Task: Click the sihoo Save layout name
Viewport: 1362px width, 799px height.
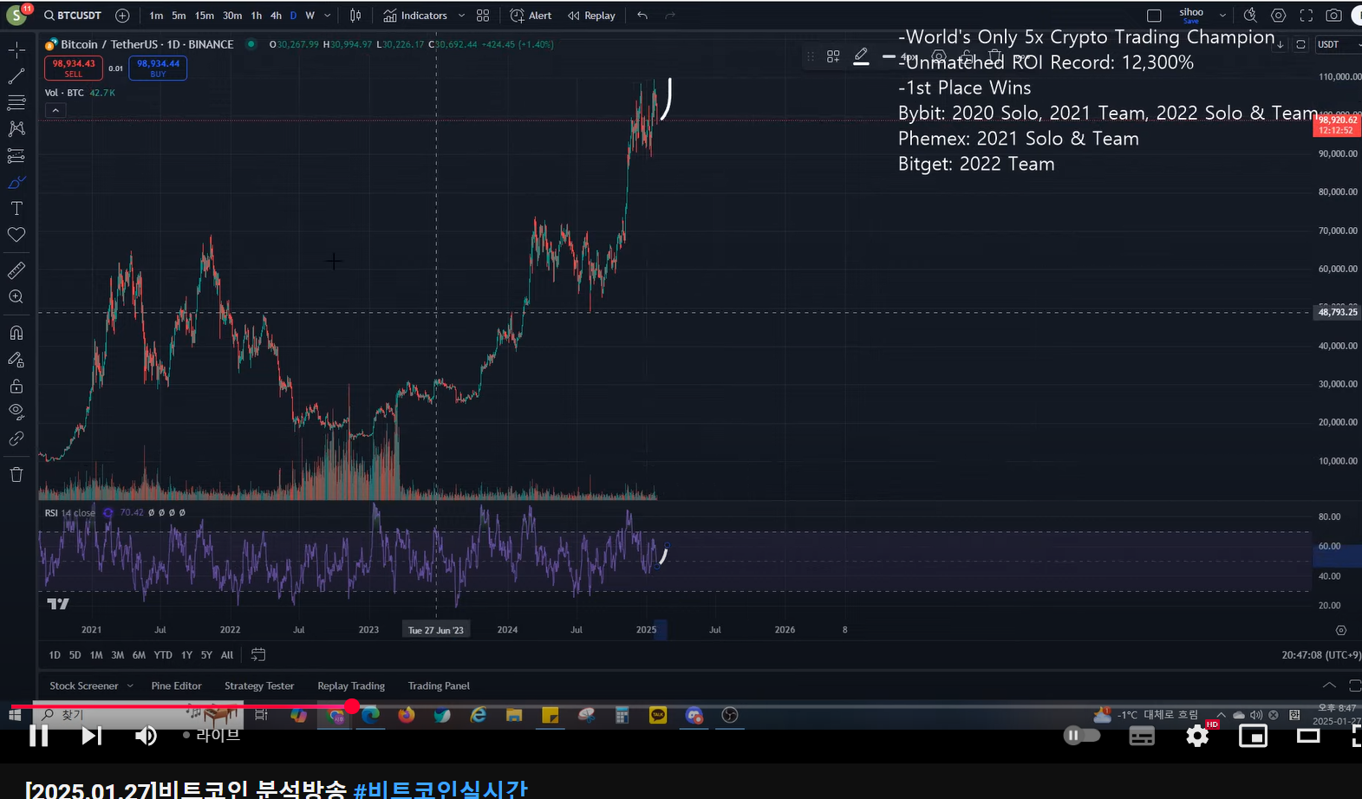Action: coord(1191,16)
